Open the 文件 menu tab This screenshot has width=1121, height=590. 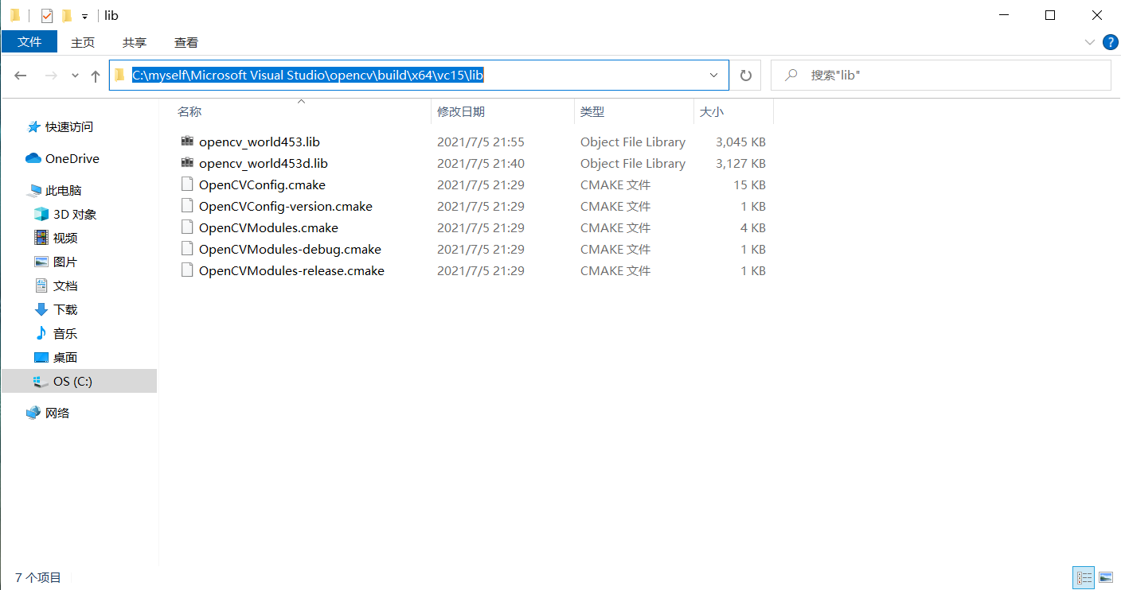29,42
